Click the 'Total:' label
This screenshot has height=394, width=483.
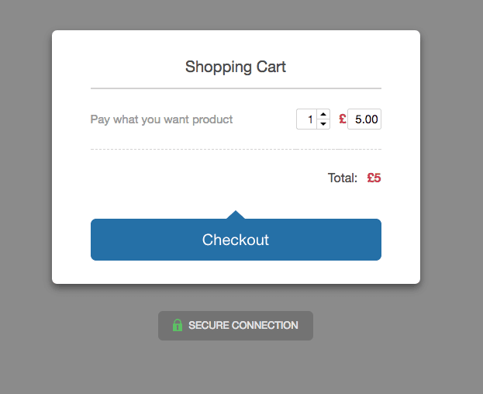343,178
